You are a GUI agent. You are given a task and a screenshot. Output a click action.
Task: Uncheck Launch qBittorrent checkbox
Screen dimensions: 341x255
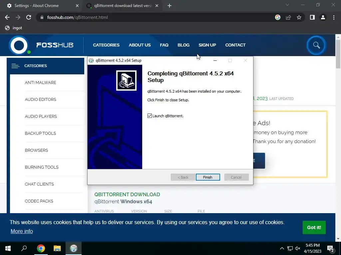(150, 116)
